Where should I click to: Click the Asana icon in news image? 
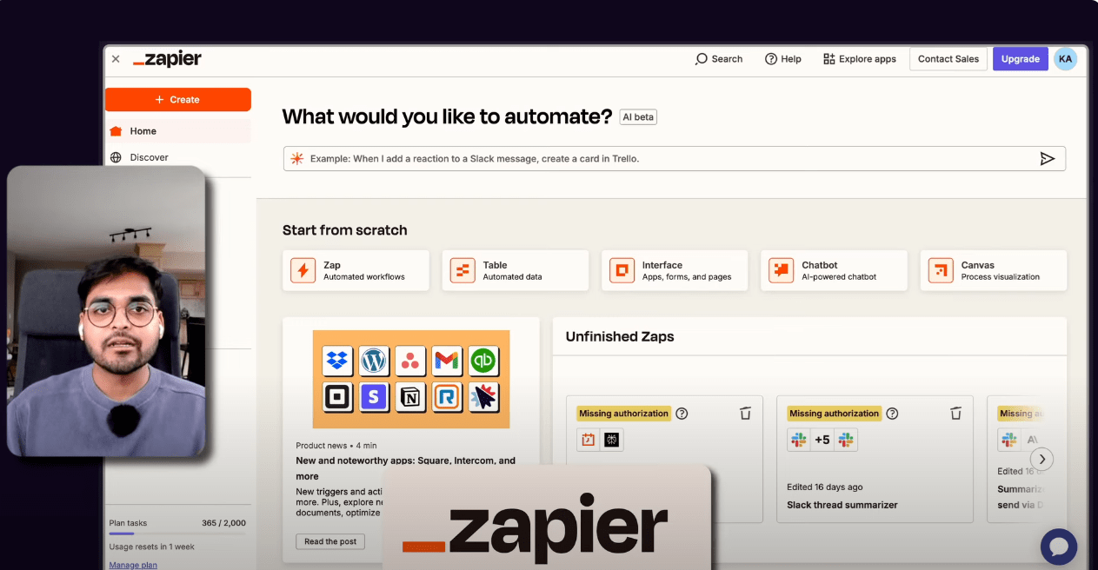coord(409,360)
